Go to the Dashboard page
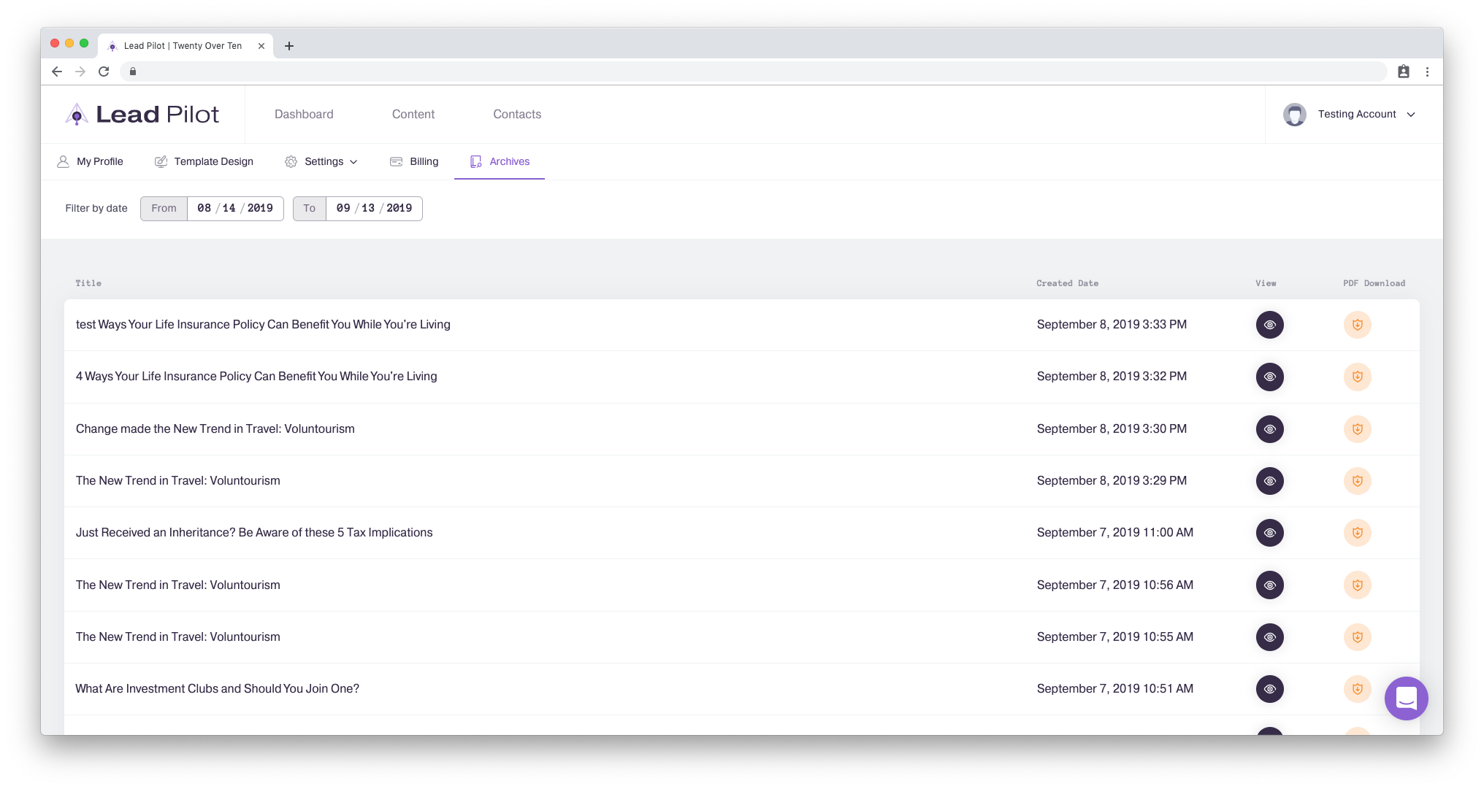 (304, 115)
